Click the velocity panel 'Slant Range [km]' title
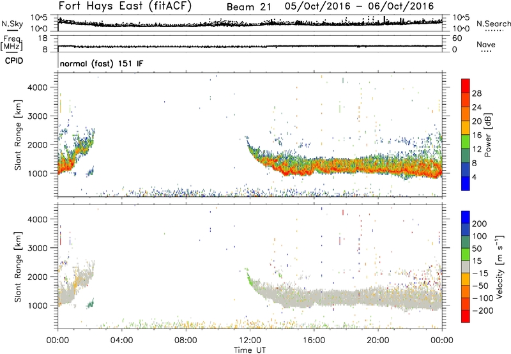Image resolution: width=511 pixels, height=354 pixels. coord(18,267)
